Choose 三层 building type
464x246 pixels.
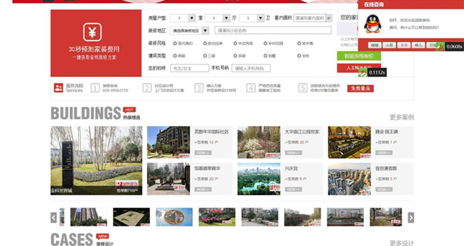205,56
